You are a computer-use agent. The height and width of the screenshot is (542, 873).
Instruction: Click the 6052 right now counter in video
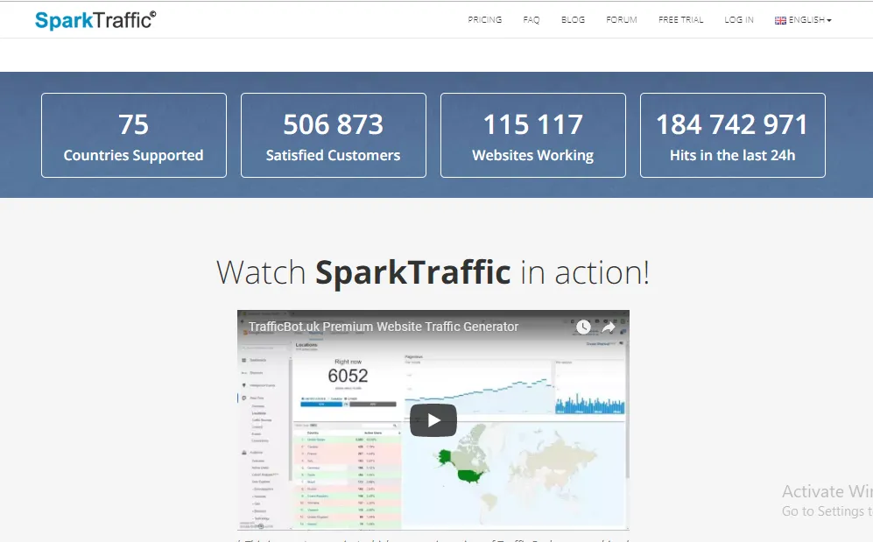[348, 376]
